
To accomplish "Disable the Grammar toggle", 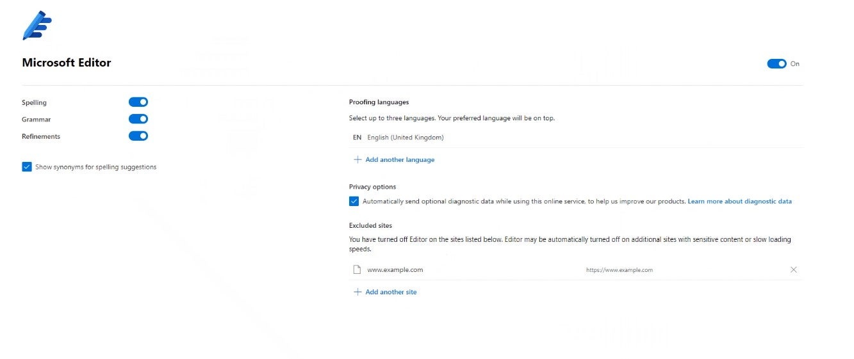I will 138,119.
